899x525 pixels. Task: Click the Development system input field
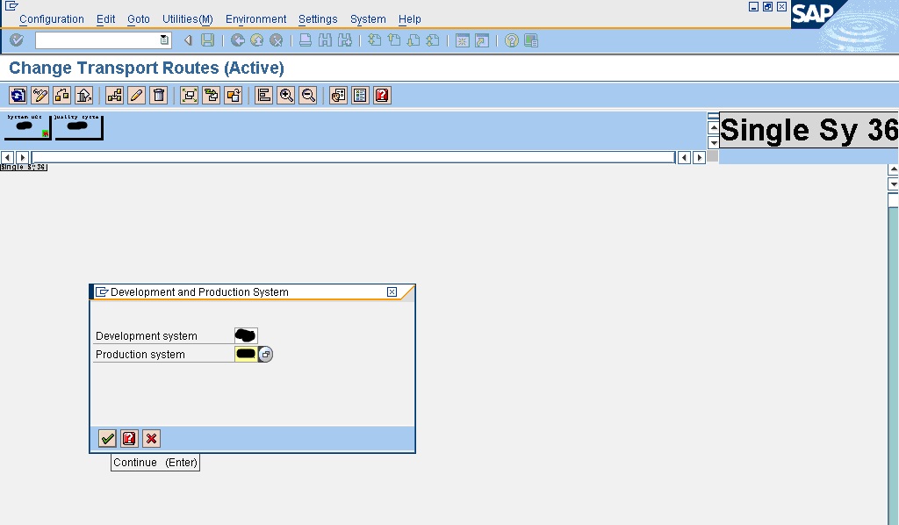(246, 336)
